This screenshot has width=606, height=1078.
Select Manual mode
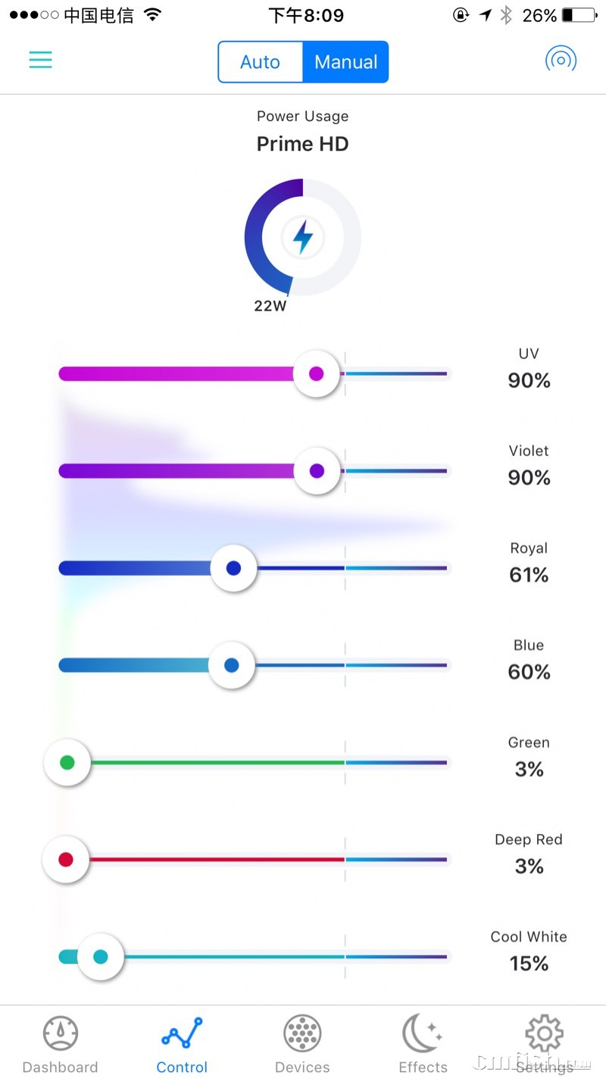coord(345,62)
